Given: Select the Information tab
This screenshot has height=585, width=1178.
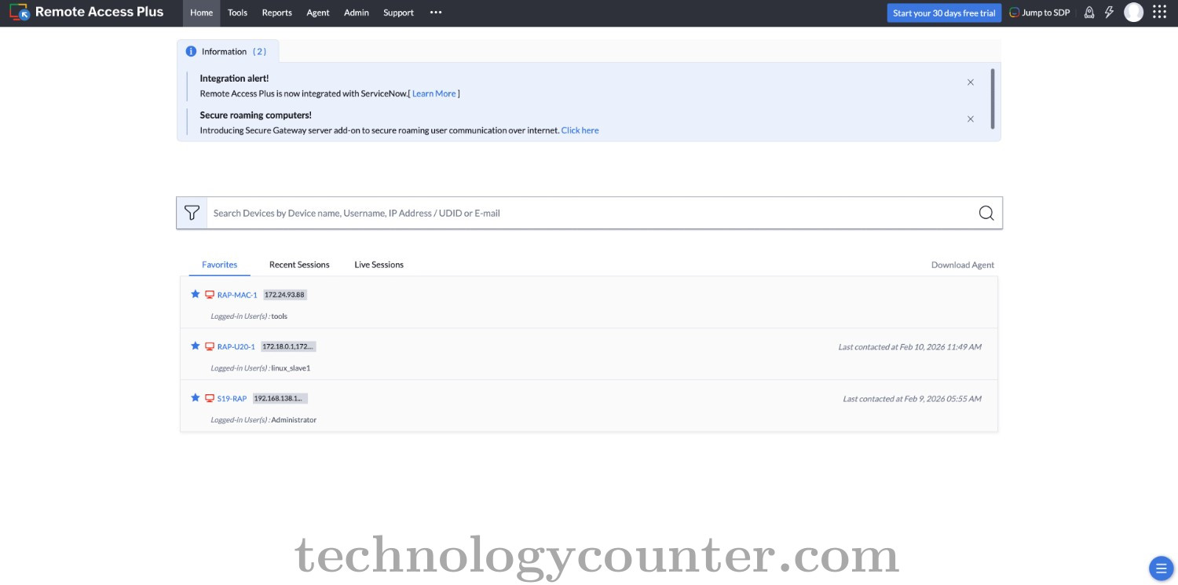Looking at the screenshot, I should tap(228, 51).
